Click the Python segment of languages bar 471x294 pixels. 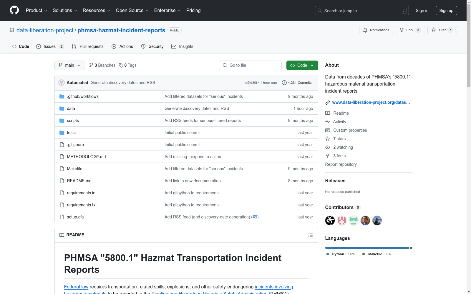pyautogui.click(x=367, y=248)
